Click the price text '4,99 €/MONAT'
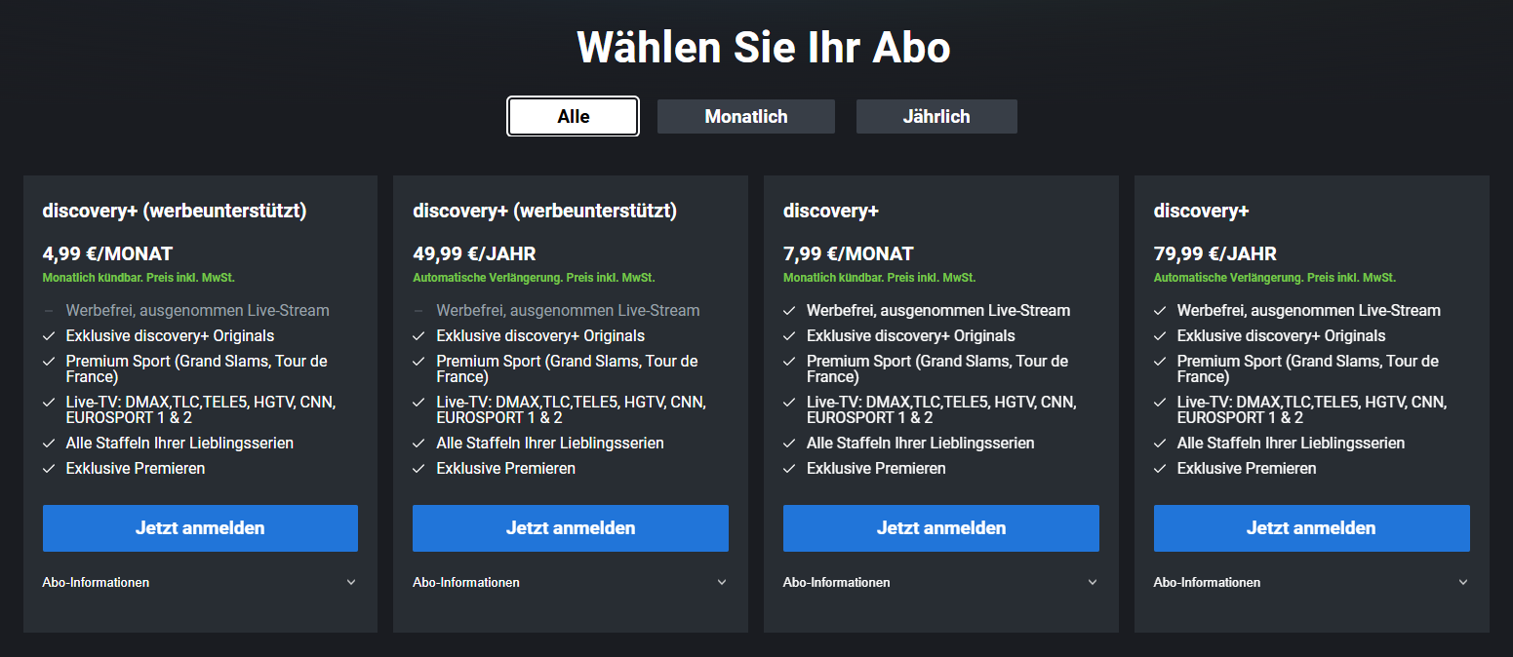Screen dimensions: 1513x657 [107, 254]
